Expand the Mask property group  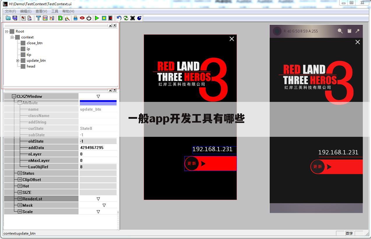click(x=20, y=205)
